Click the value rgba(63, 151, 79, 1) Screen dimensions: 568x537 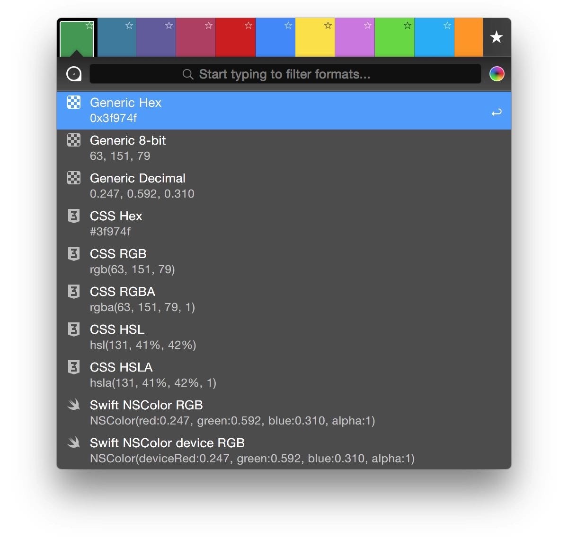142,307
